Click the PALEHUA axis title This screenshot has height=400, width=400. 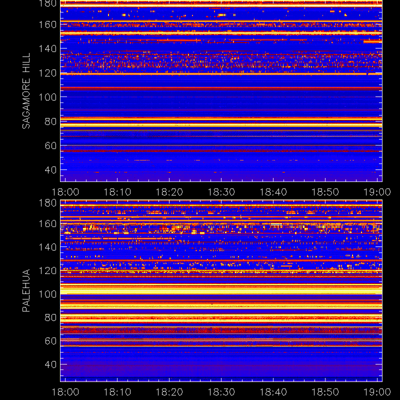pyautogui.click(x=26, y=290)
